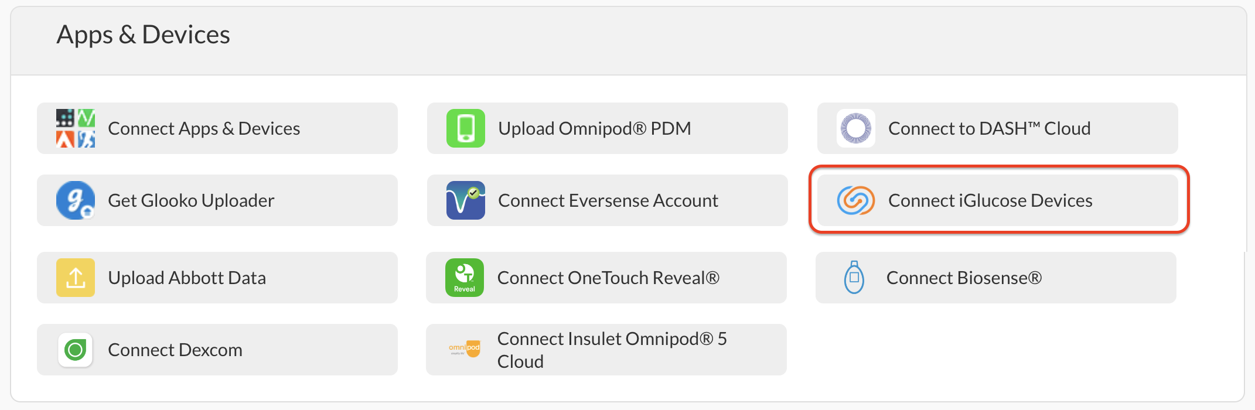Viewport: 1255px width, 410px height.
Task: Click the orange Omnipod logo icon
Action: click(465, 349)
